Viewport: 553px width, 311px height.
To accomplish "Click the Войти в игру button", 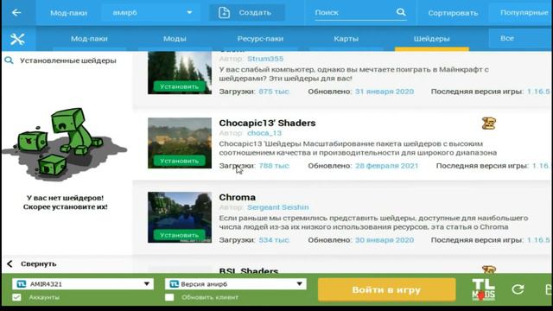I will 386,290.
